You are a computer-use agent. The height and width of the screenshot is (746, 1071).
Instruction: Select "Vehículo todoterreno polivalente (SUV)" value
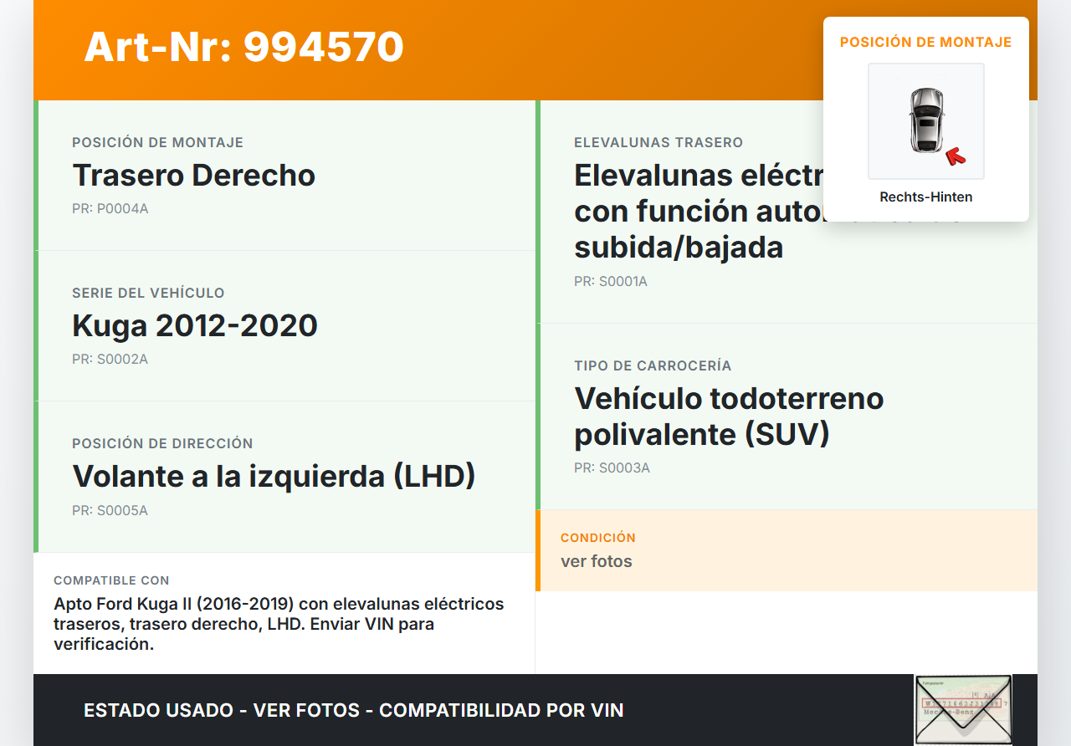[729, 416]
